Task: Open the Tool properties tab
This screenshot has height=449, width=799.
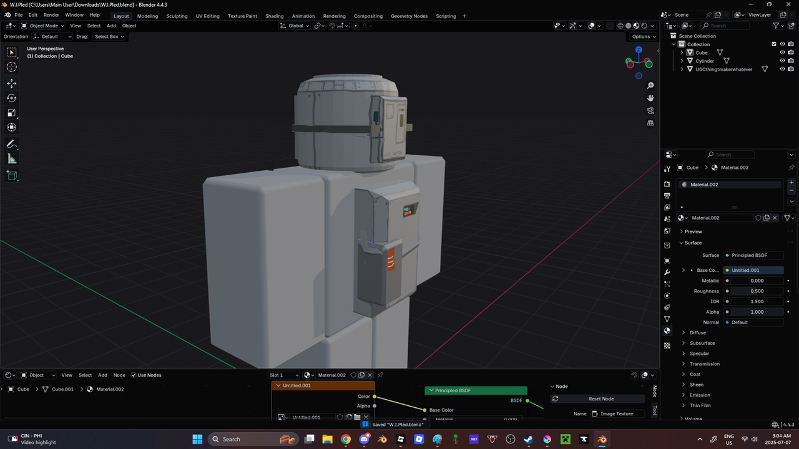Action: click(667, 168)
